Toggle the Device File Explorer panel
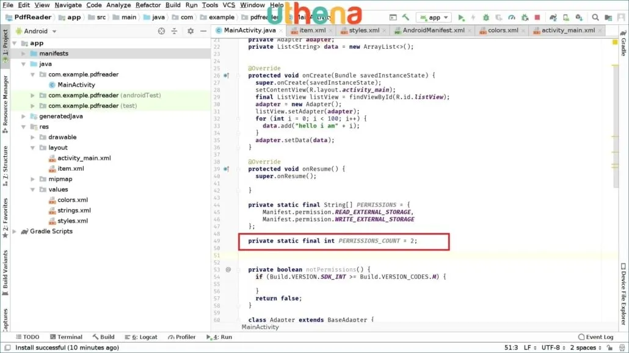This screenshot has width=629, height=353. pos(624,293)
